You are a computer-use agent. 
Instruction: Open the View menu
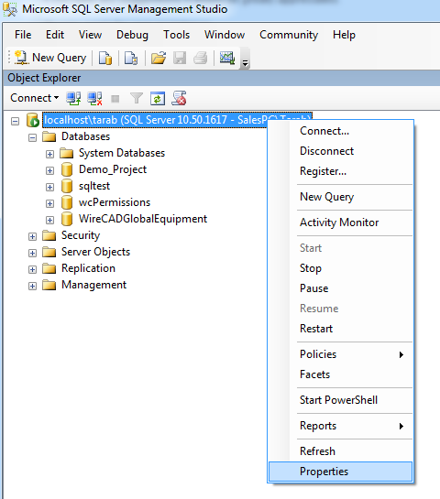pyautogui.click(x=90, y=35)
